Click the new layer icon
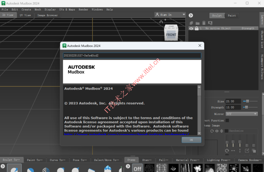The width and height of the screenshot is (264, 172). [191, 23]
